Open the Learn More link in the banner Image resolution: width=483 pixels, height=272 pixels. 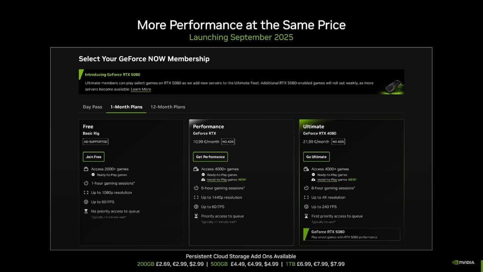coord(141,89)
